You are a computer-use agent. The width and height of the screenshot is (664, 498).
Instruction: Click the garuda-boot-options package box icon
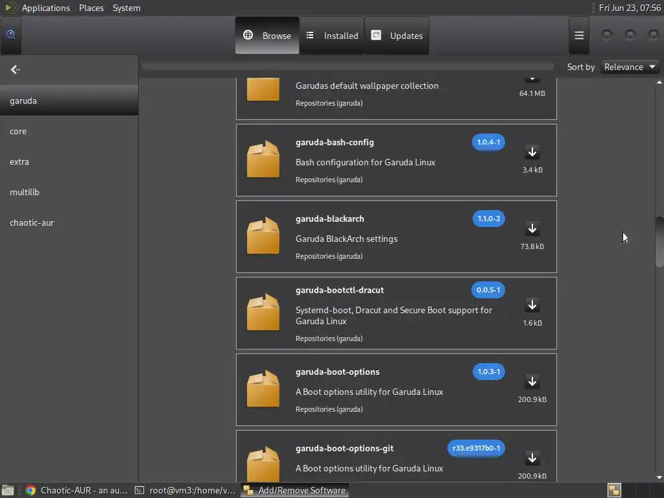pyautogui.click(x=263, y=389)
